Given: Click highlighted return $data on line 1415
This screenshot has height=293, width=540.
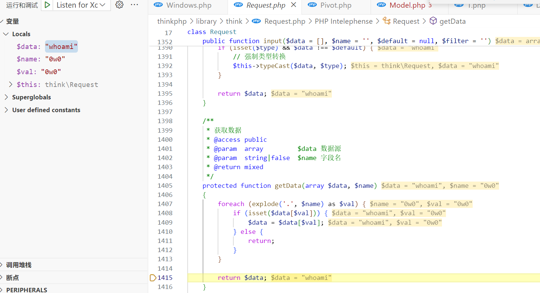Looking at the screenshot, I should coord(243,278).
